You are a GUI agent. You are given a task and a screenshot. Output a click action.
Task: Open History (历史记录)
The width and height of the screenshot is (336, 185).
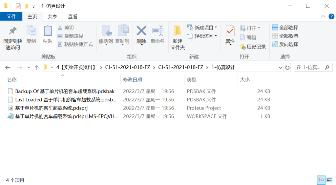(253, 46)
